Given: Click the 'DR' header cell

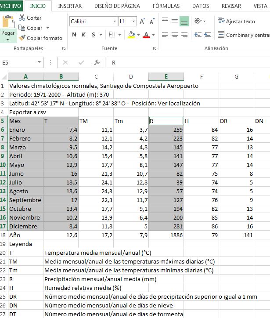Looking at the screenshot, I should pos(236,121).
